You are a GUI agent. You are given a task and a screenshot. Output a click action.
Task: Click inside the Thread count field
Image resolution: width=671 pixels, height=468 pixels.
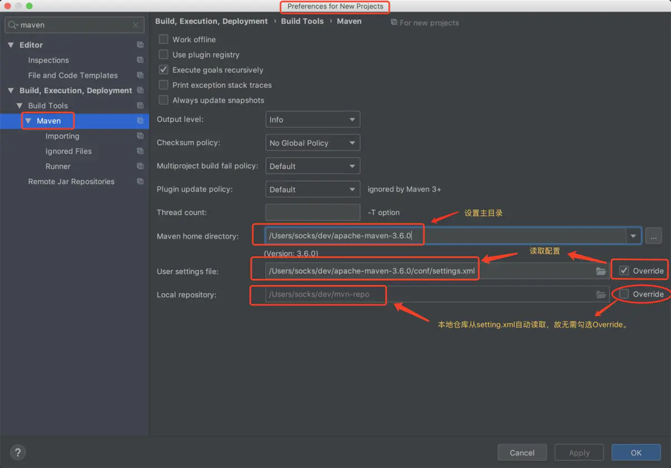(312, 212)
